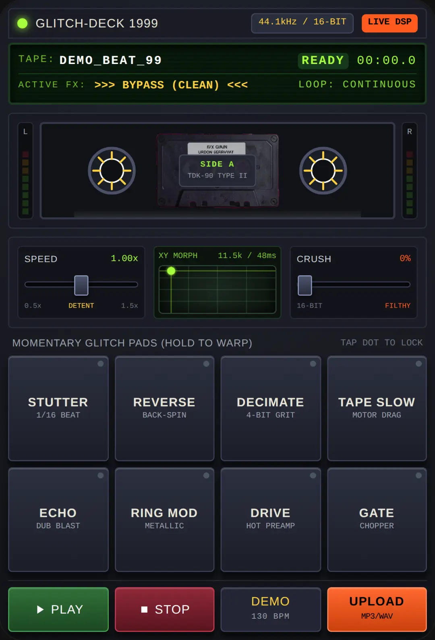Image resolution: width=435 pixels, height=640 pixels.
Task: Click the 11.5k / 48ms morph readout
Action: pos(247,256)
